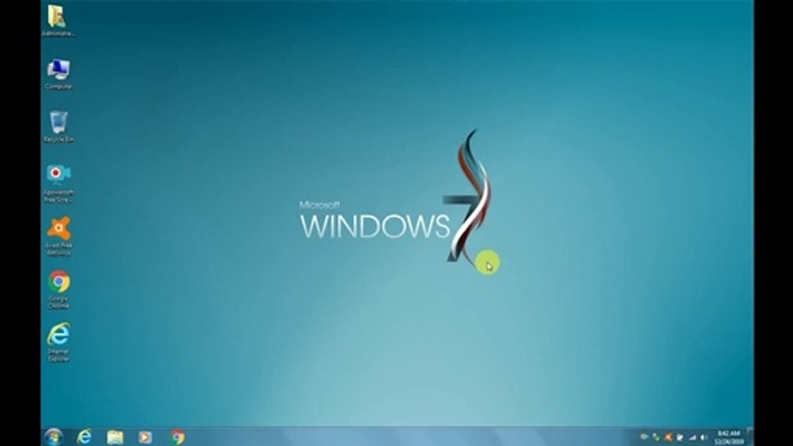
Task: Select the Avast Free Antivirus desktop shortcut
Action: (x=58, y=236)
